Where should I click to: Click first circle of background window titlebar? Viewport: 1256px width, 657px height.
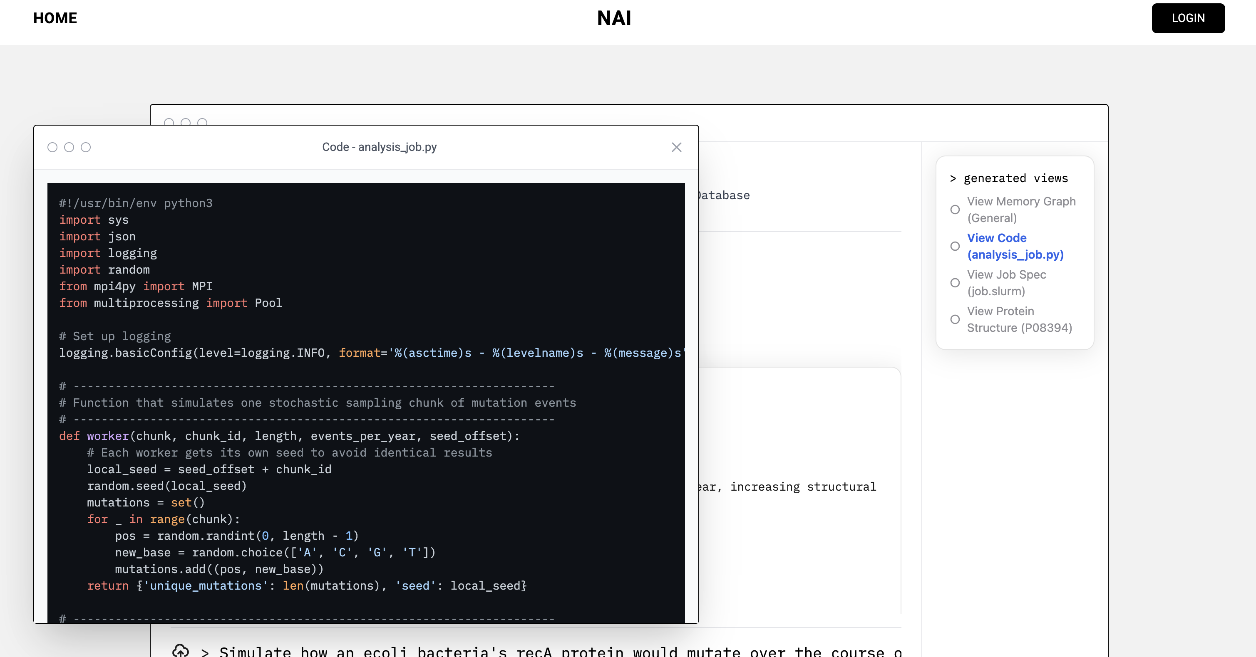pos(169,121)
